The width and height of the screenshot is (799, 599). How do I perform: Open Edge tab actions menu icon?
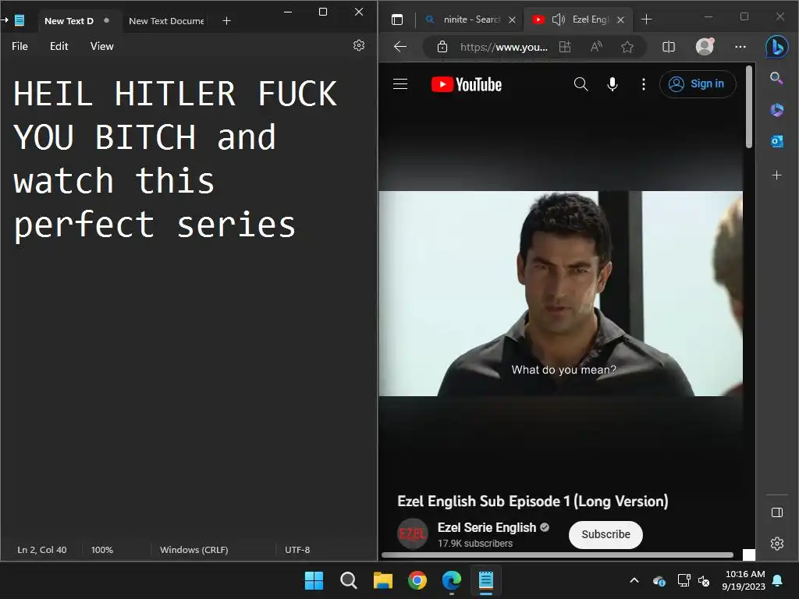pyautogui.click(x=397, y=19)
